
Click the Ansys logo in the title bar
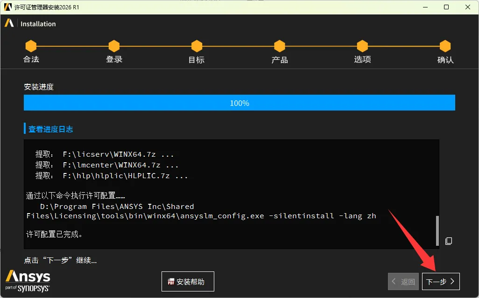(x=8, y=7)
